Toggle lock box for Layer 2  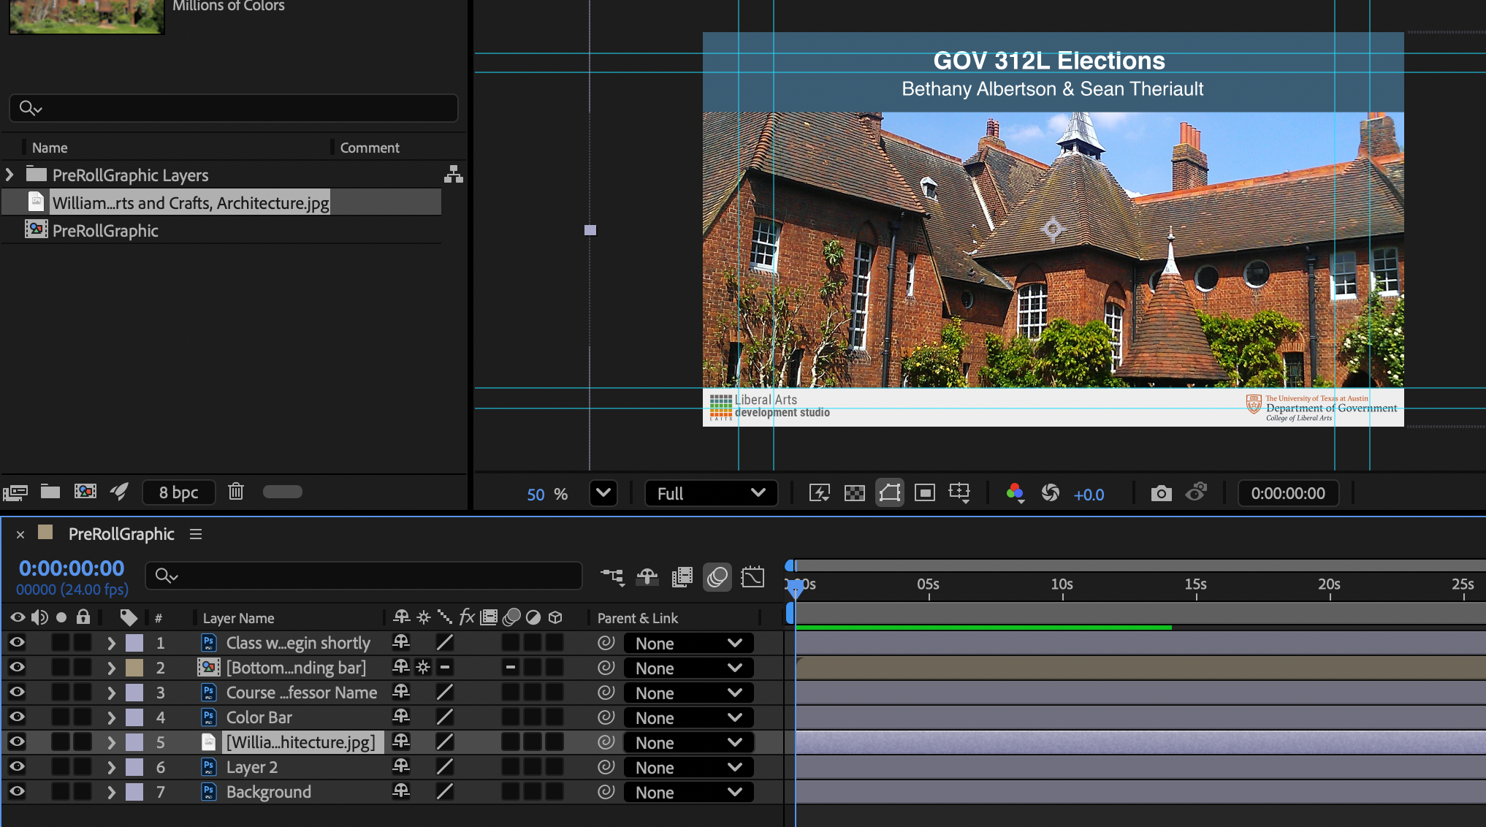click(83, 766)
